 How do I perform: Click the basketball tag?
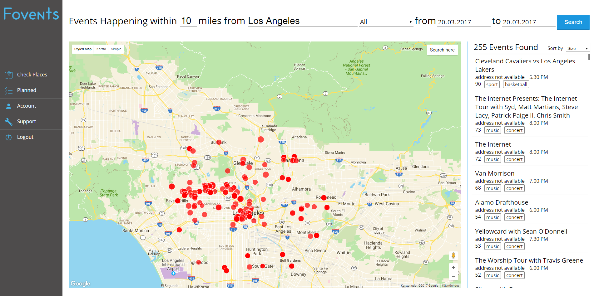click(x=516, y=84)
